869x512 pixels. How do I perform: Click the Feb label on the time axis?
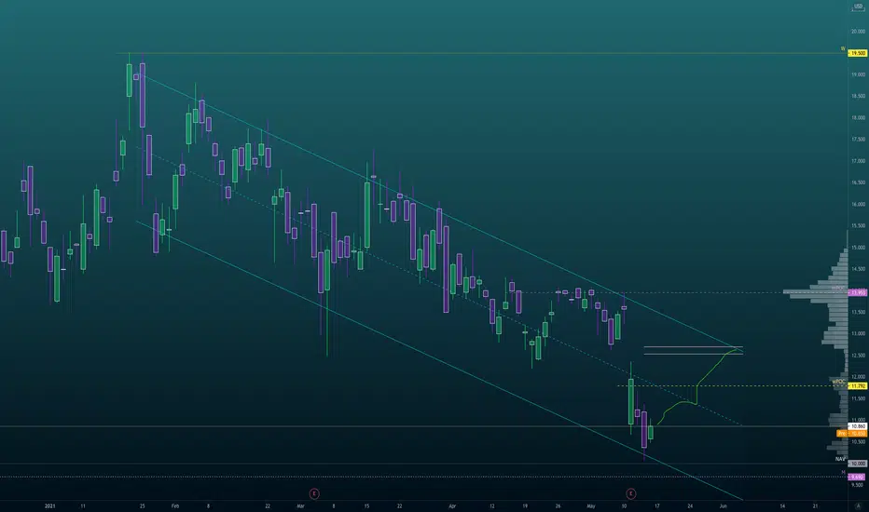pos(175,505)
